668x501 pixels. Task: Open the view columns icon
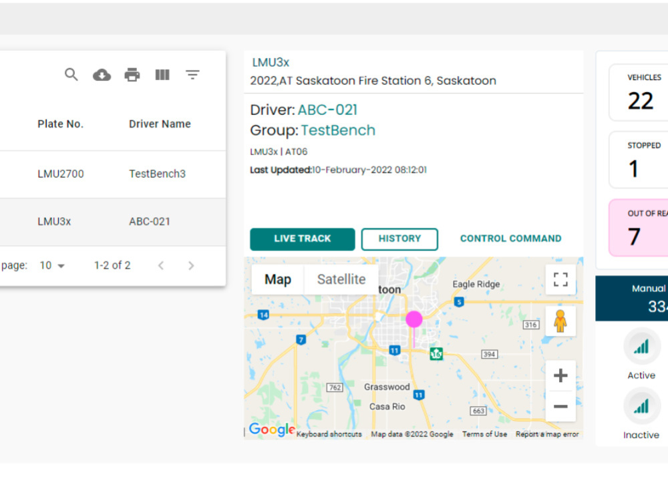pos(162,75)
